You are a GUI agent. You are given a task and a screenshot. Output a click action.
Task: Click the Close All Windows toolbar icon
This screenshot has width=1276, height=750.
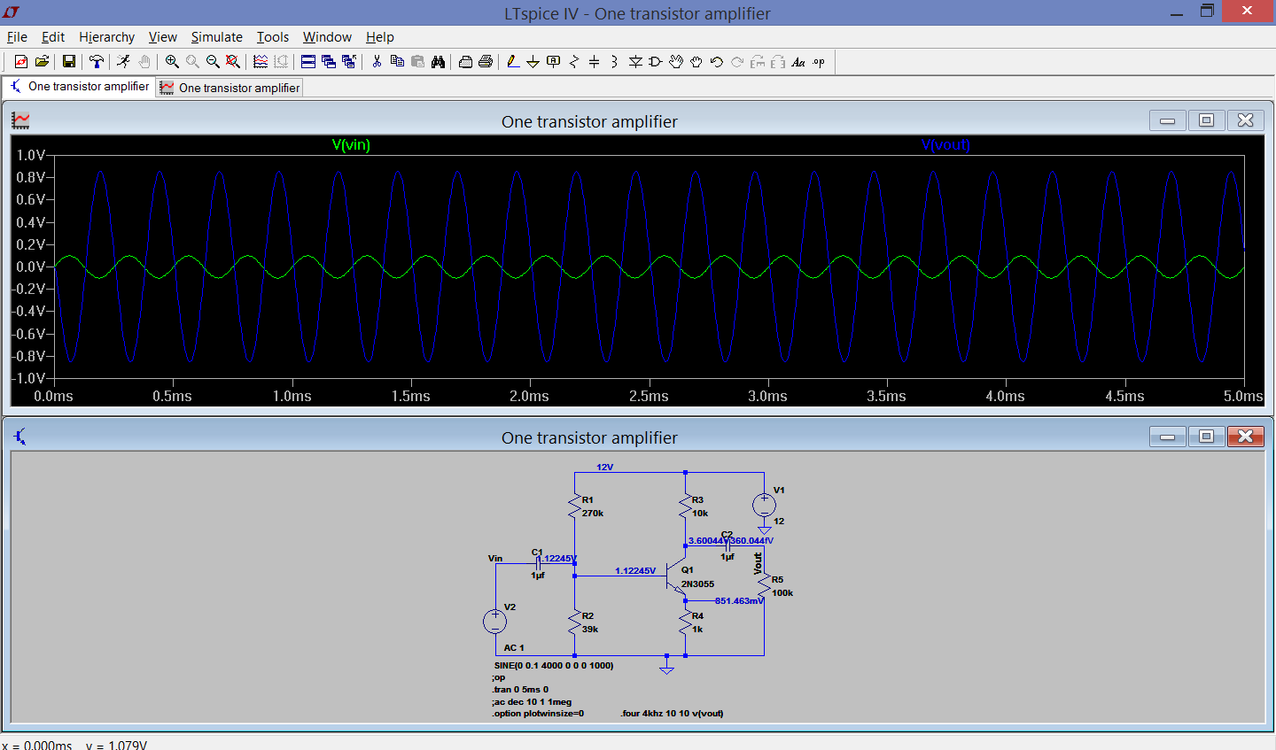(x=349, y=61)
